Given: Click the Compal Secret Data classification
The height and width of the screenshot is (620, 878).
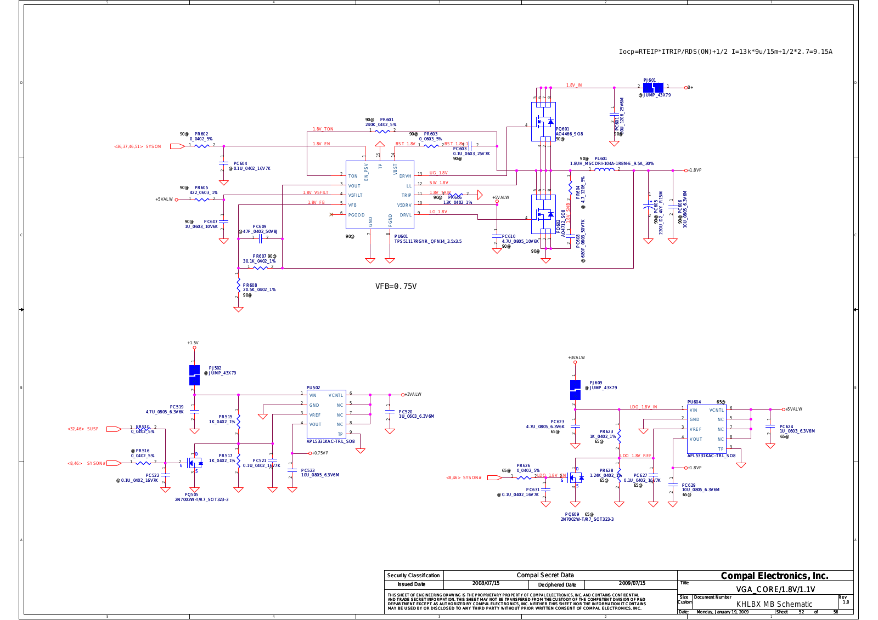Looking at the screenshot, I should (x=545, y=575).
